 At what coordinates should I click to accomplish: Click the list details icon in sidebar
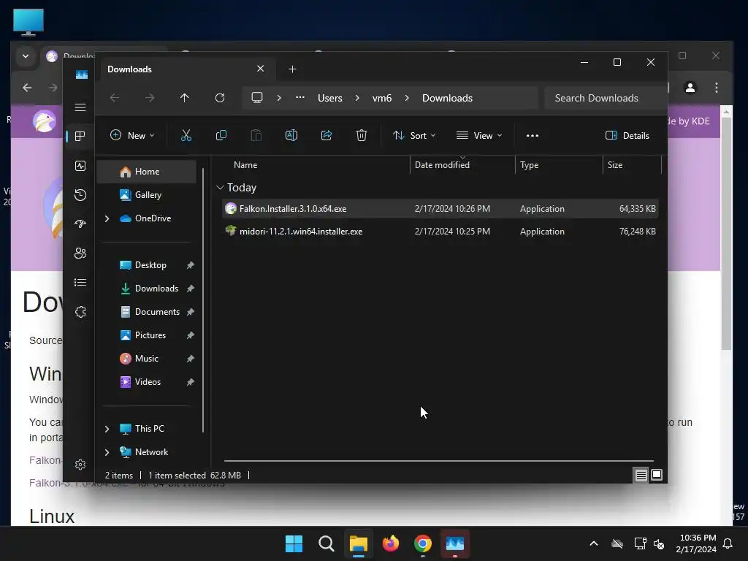click(x=80, y=283)
